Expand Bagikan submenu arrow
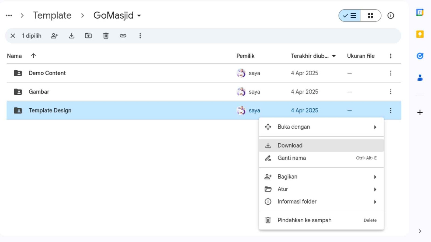The height and width of the screenshot is (242, 431). click(375, 177)
